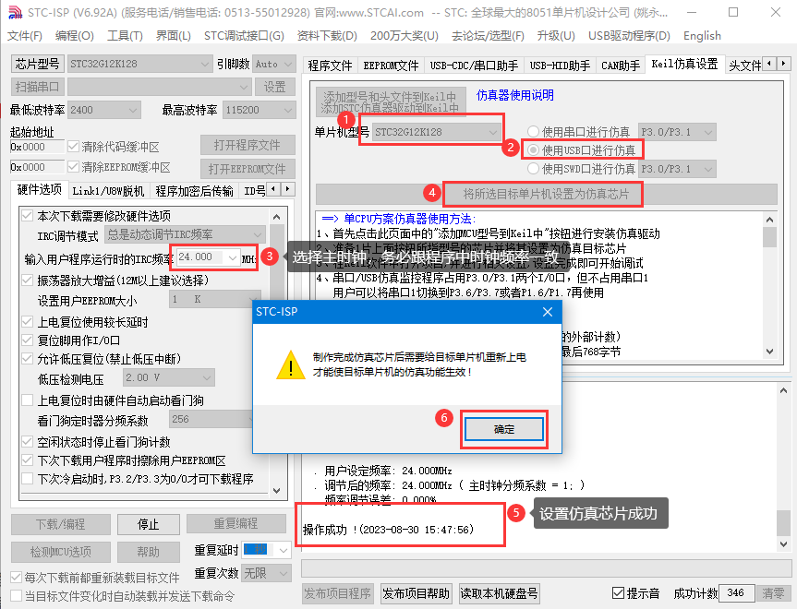
Task: Open the STC调试接口(G) menu
Action: pyautogui.click(x=244, y=36)
